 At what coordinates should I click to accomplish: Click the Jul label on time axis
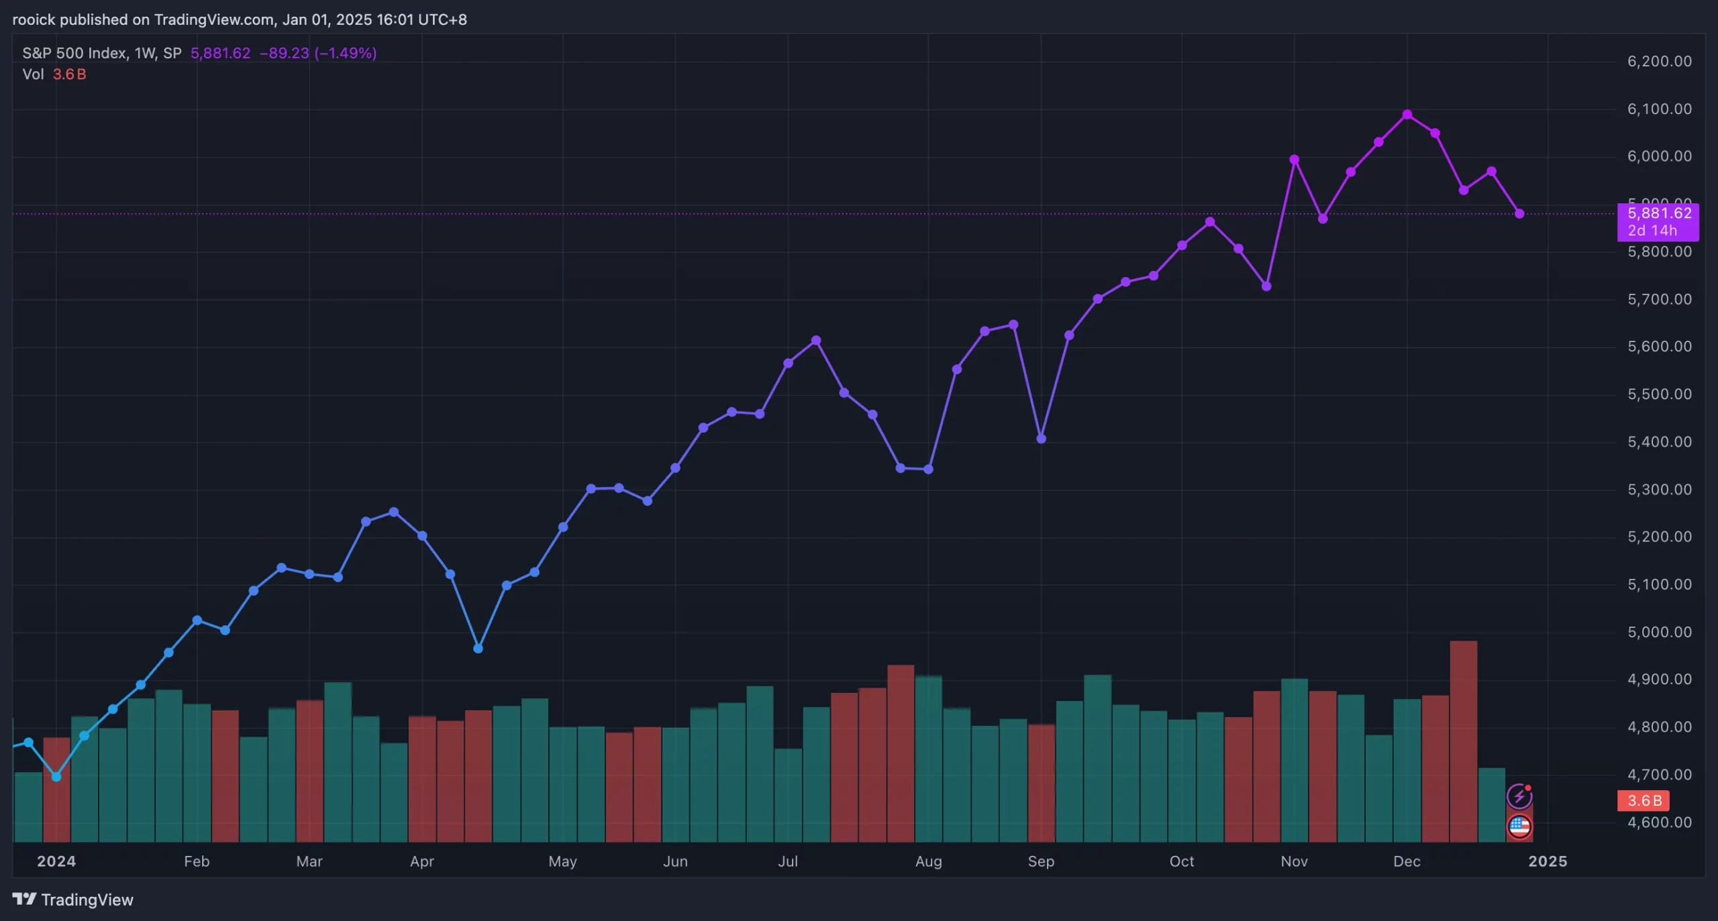tap(788, 861)
